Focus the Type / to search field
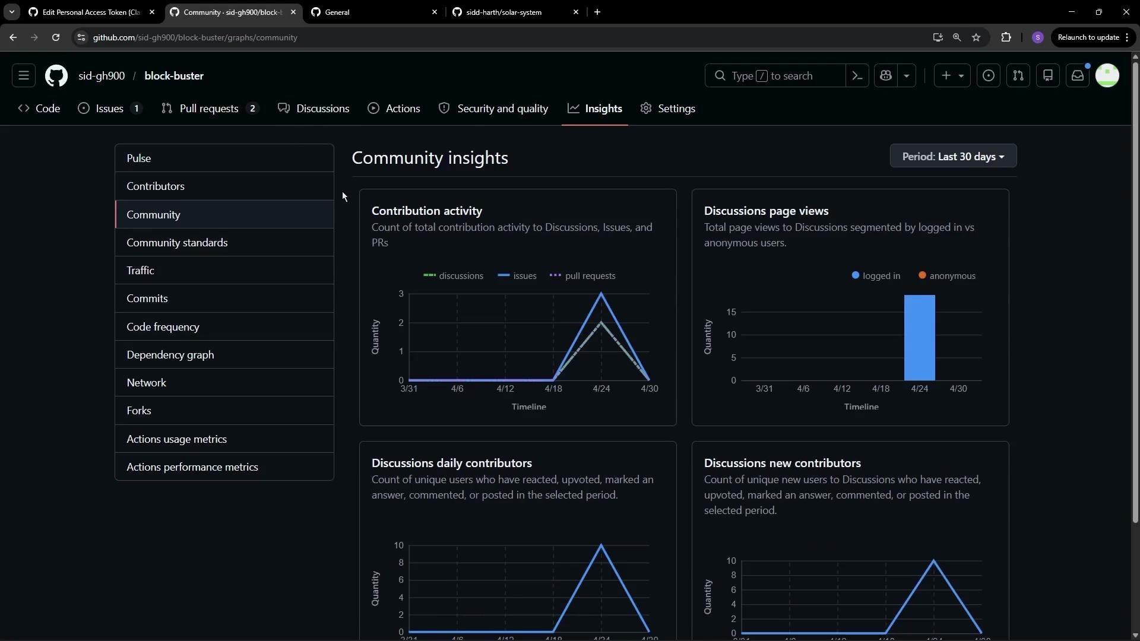The height and width of the screenshot is (641, 1140). (775, 75)
